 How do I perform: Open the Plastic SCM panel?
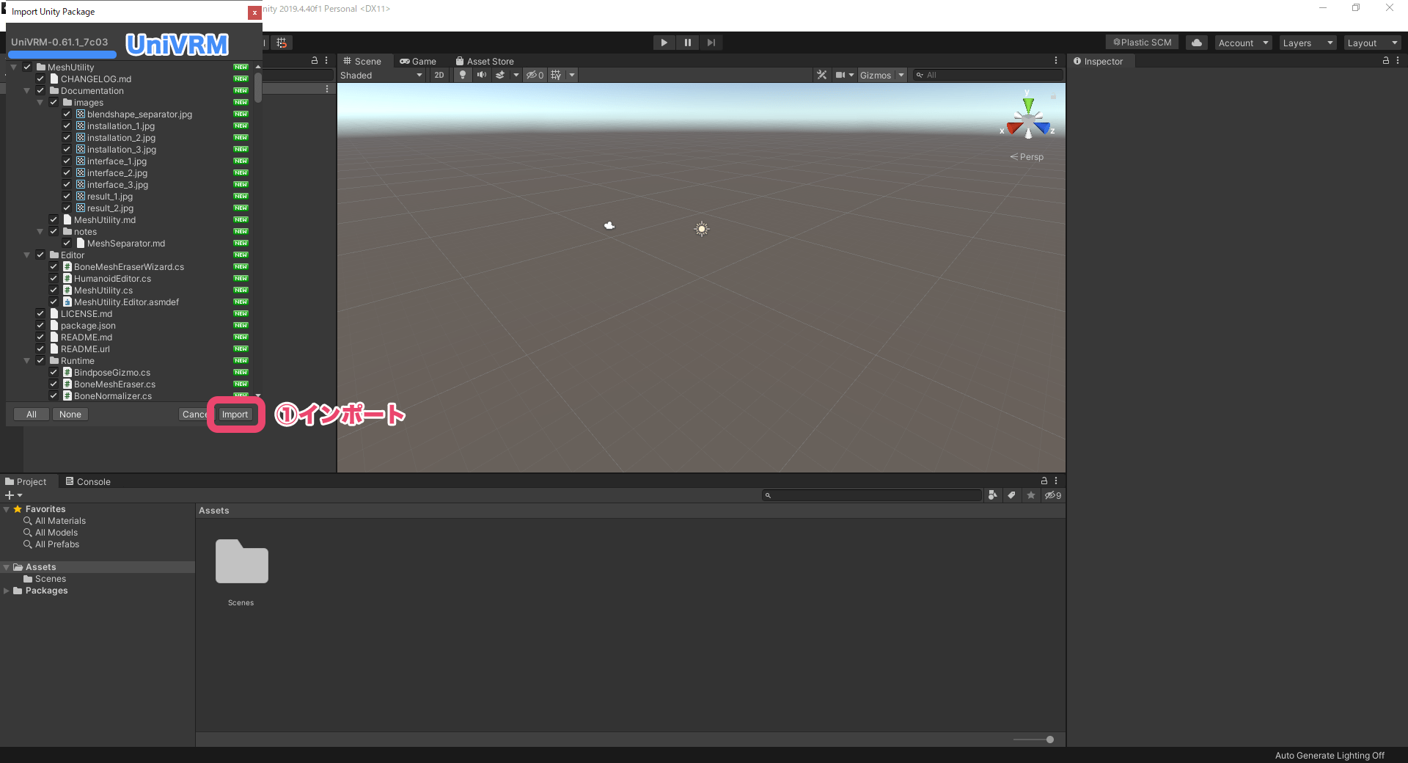tap(1140, 42)
